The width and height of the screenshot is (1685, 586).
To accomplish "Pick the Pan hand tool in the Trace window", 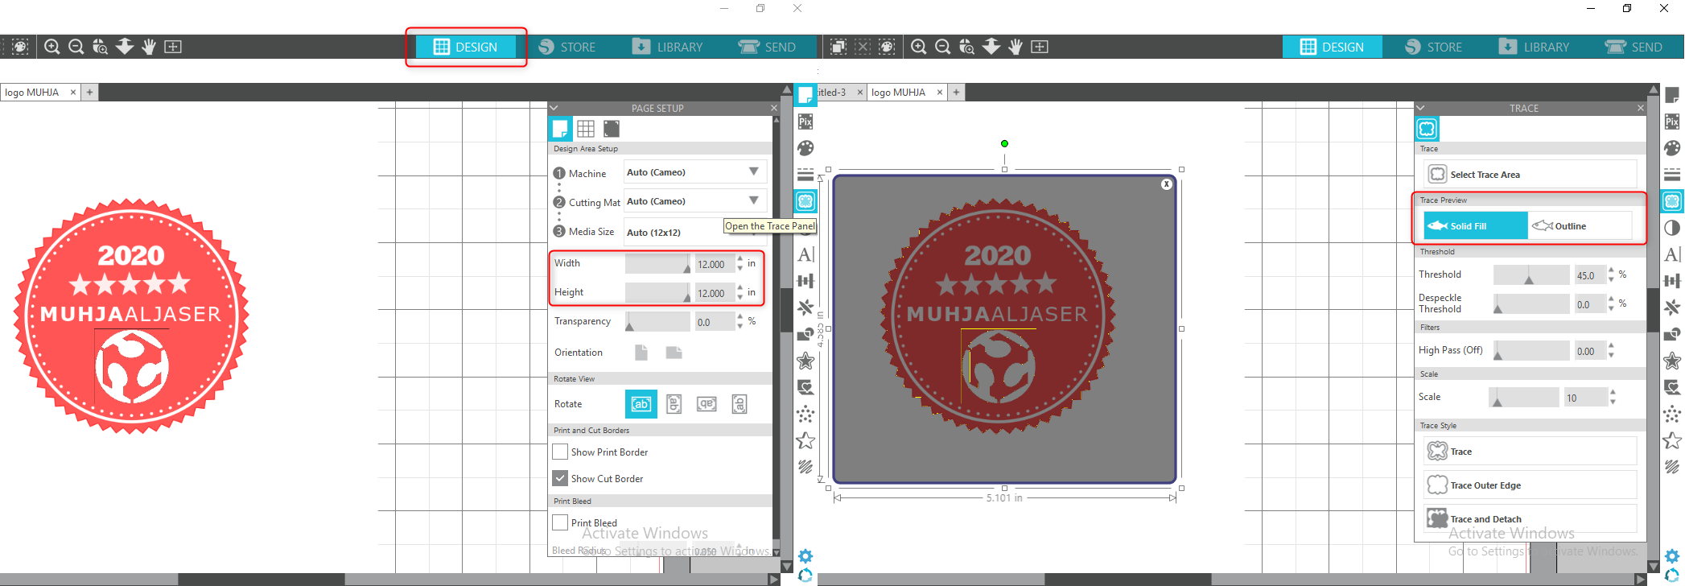I will 1016,47.
